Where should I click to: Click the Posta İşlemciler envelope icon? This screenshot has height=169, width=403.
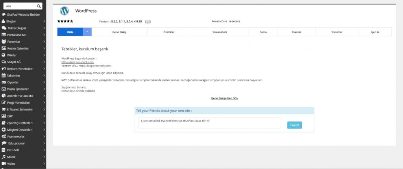pyautogui.click(x=4, y=89)
